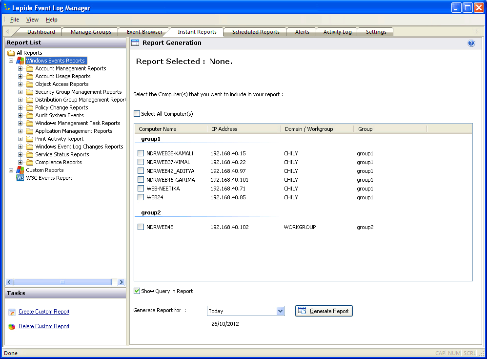Click the All Reports folder icon
The image size is (487, 359).
11,53
